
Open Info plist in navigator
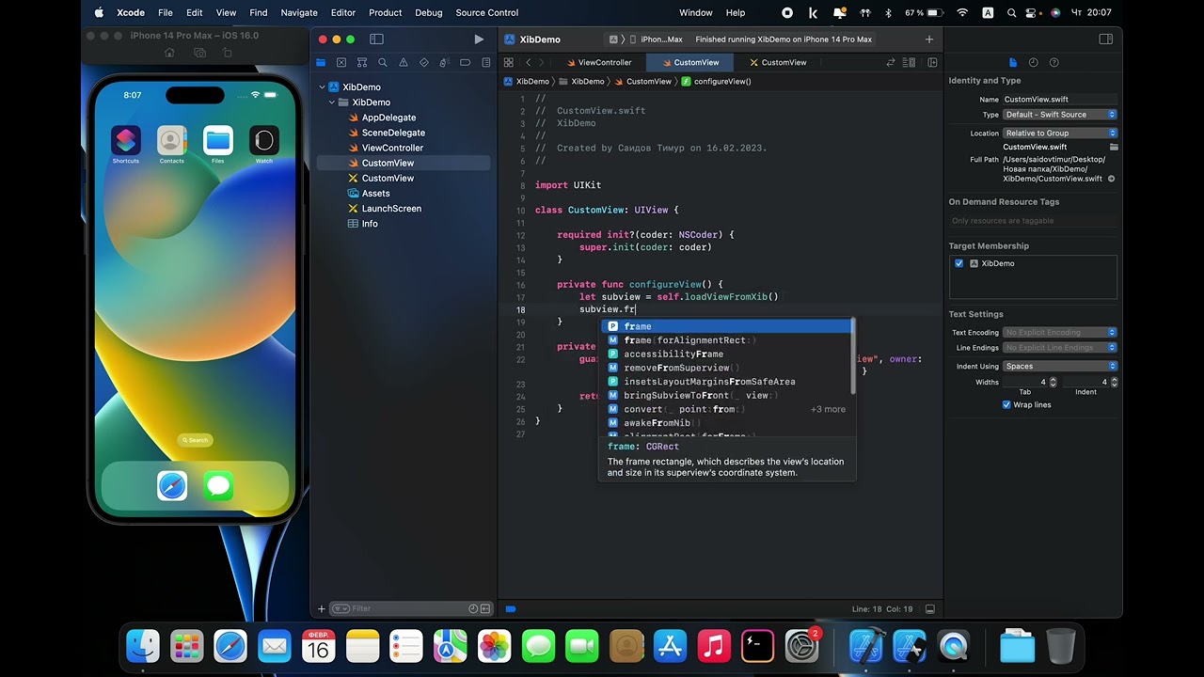click(370, 224)
